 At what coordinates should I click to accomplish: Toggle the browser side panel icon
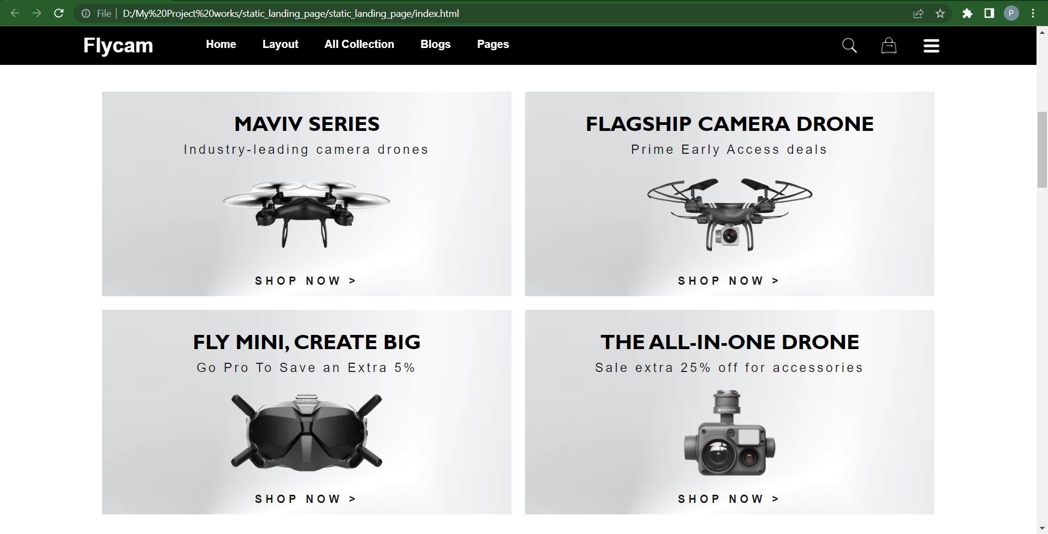click(989, 13)
